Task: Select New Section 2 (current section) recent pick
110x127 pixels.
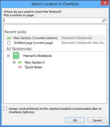Action: pos(55,38)
